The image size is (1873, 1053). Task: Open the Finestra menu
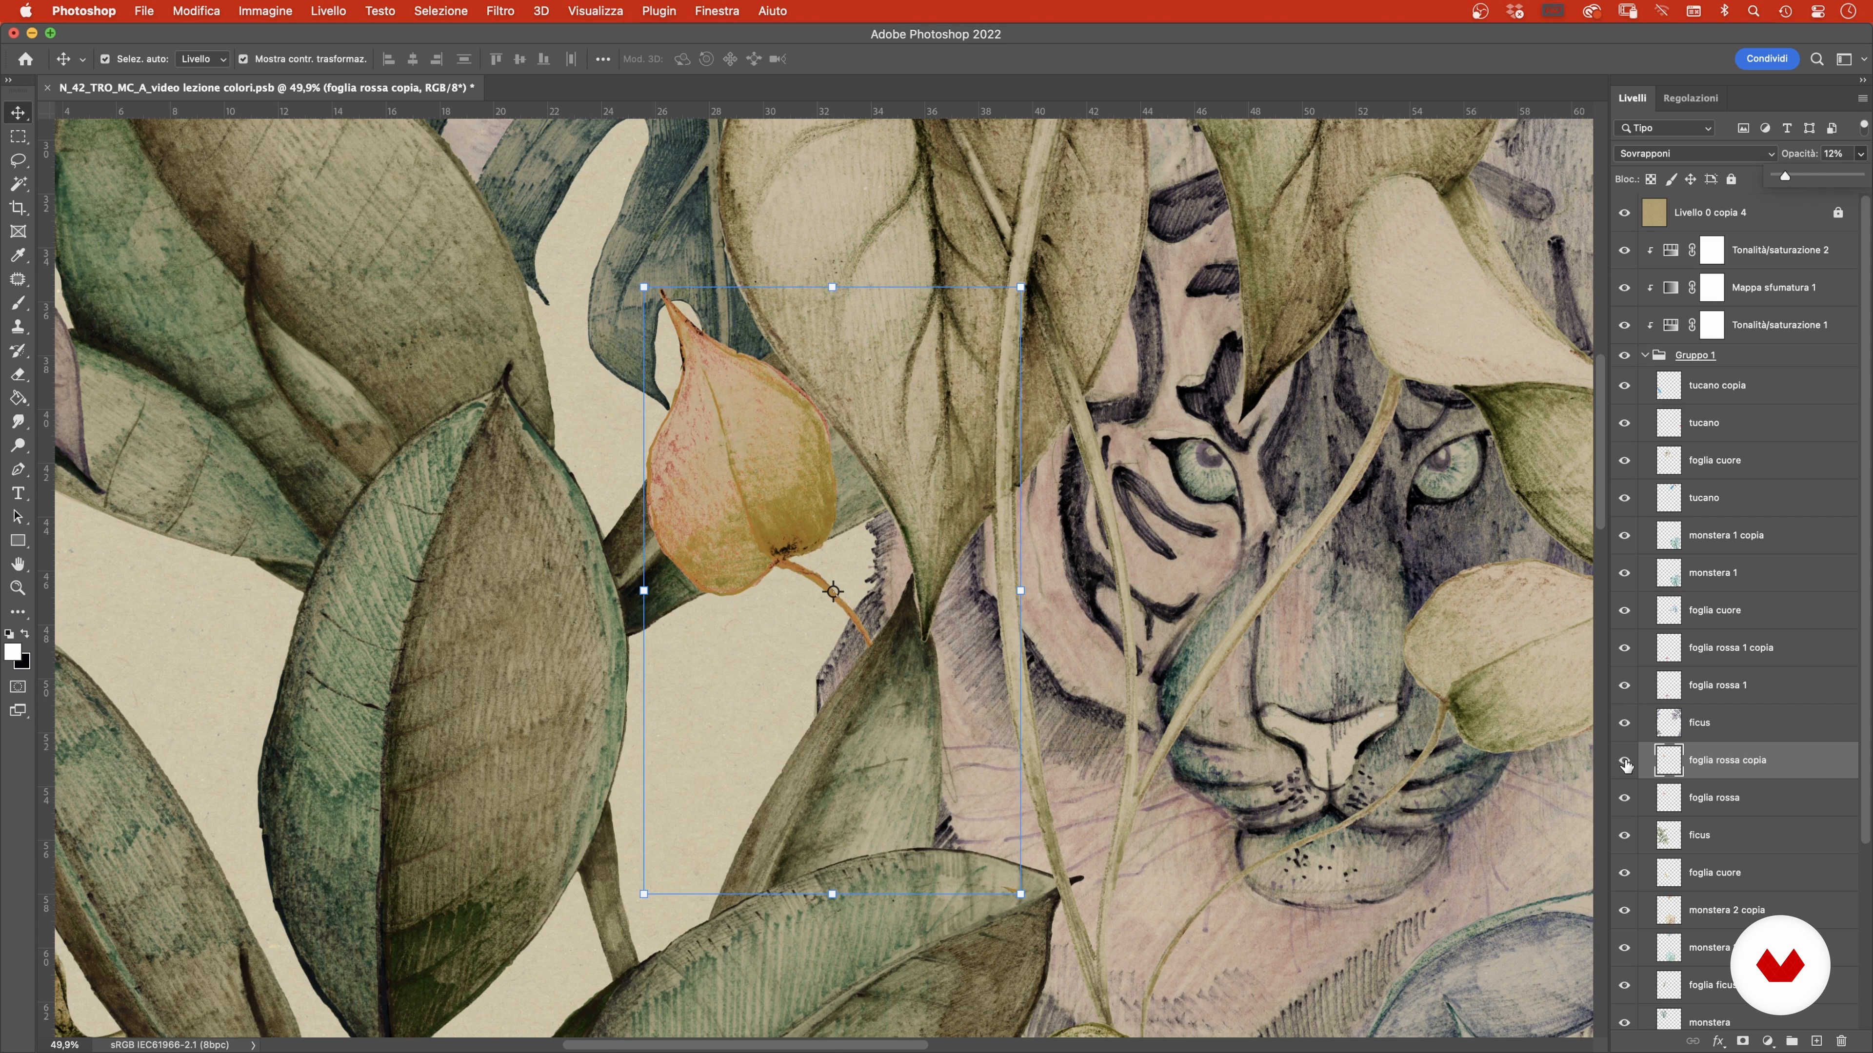click(x=716, y=11)
